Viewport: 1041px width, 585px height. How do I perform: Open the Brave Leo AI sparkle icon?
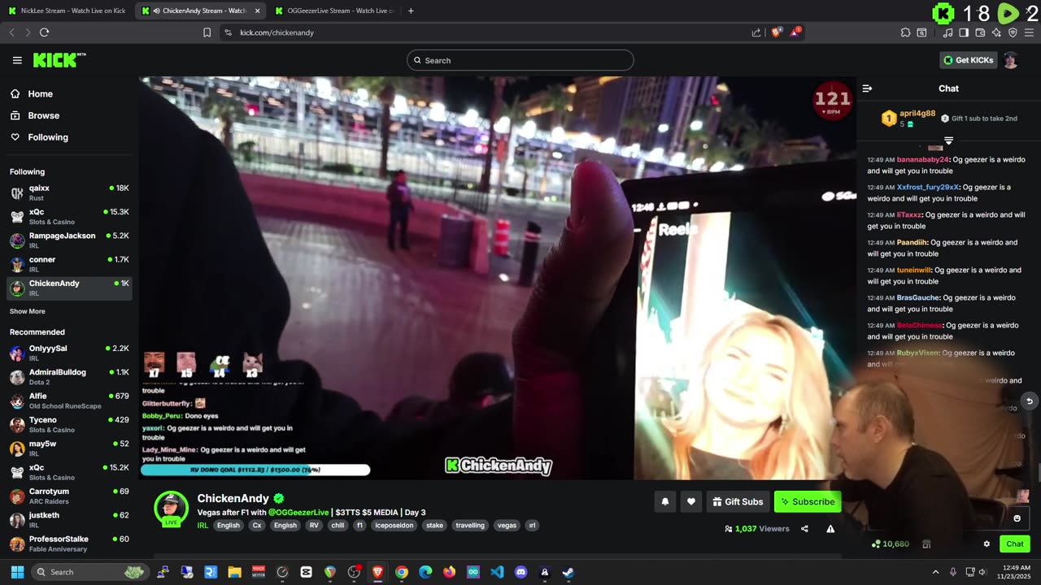(x=996, y=32)
